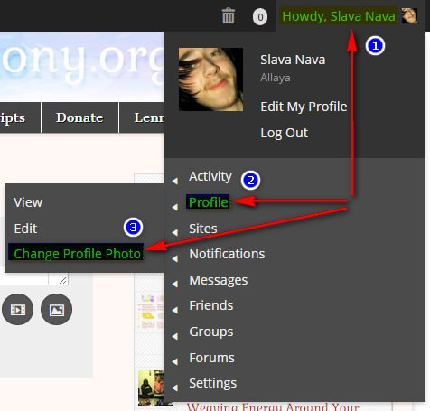This screenshot has width=430, height=411.
Task: Click the Log Out link
Action: click(284, 133)
